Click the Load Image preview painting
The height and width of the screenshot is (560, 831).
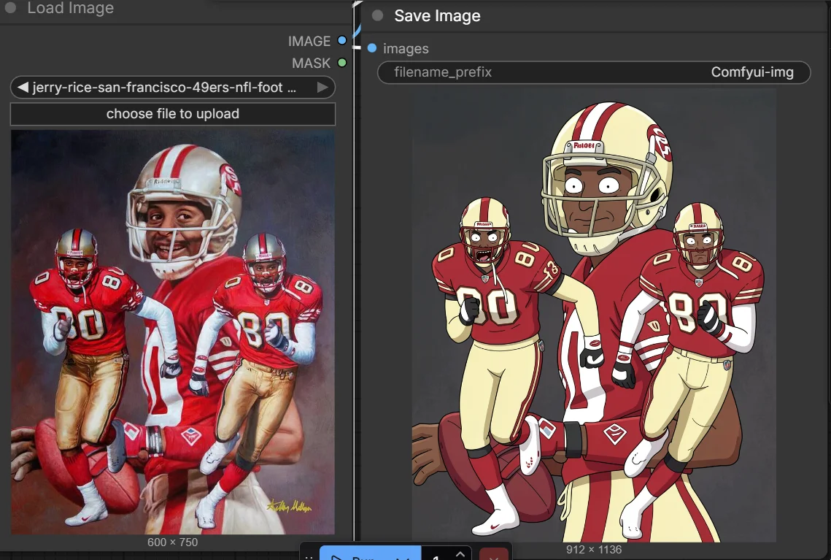tap(173, 332)
